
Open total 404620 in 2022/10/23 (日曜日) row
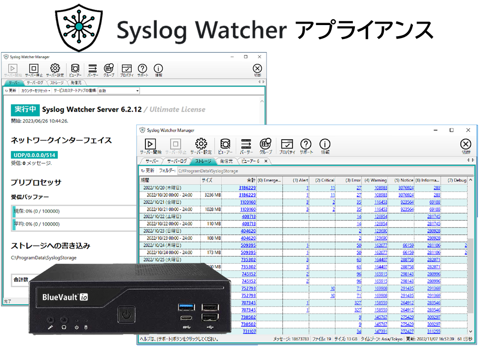tap(248, 231)
